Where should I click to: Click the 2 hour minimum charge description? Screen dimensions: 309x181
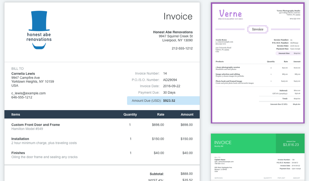[44, 143]
